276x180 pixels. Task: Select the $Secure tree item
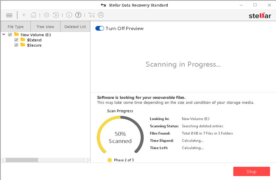34,45
